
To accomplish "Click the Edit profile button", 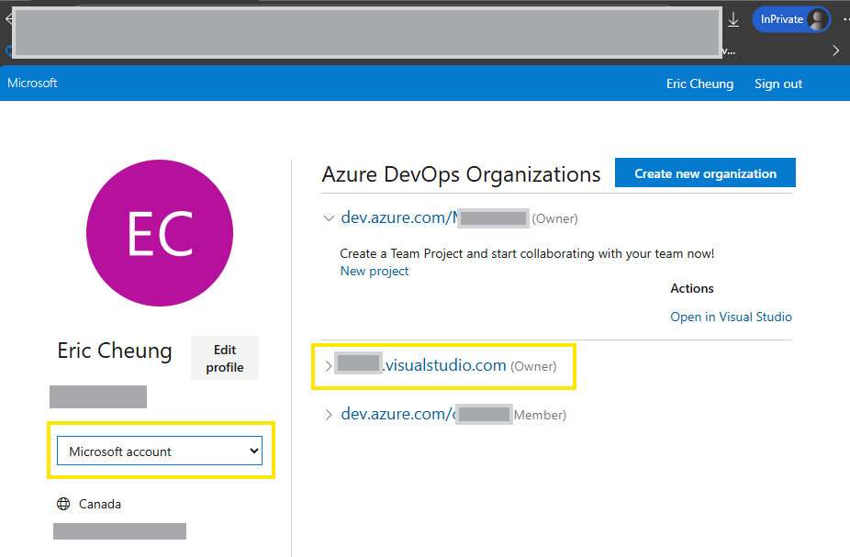I will tap(224, 358).
